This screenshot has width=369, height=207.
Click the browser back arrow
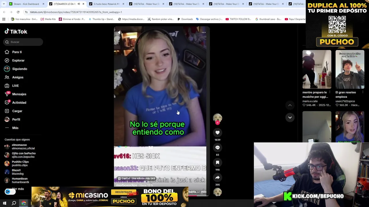(x=4, y=12)
